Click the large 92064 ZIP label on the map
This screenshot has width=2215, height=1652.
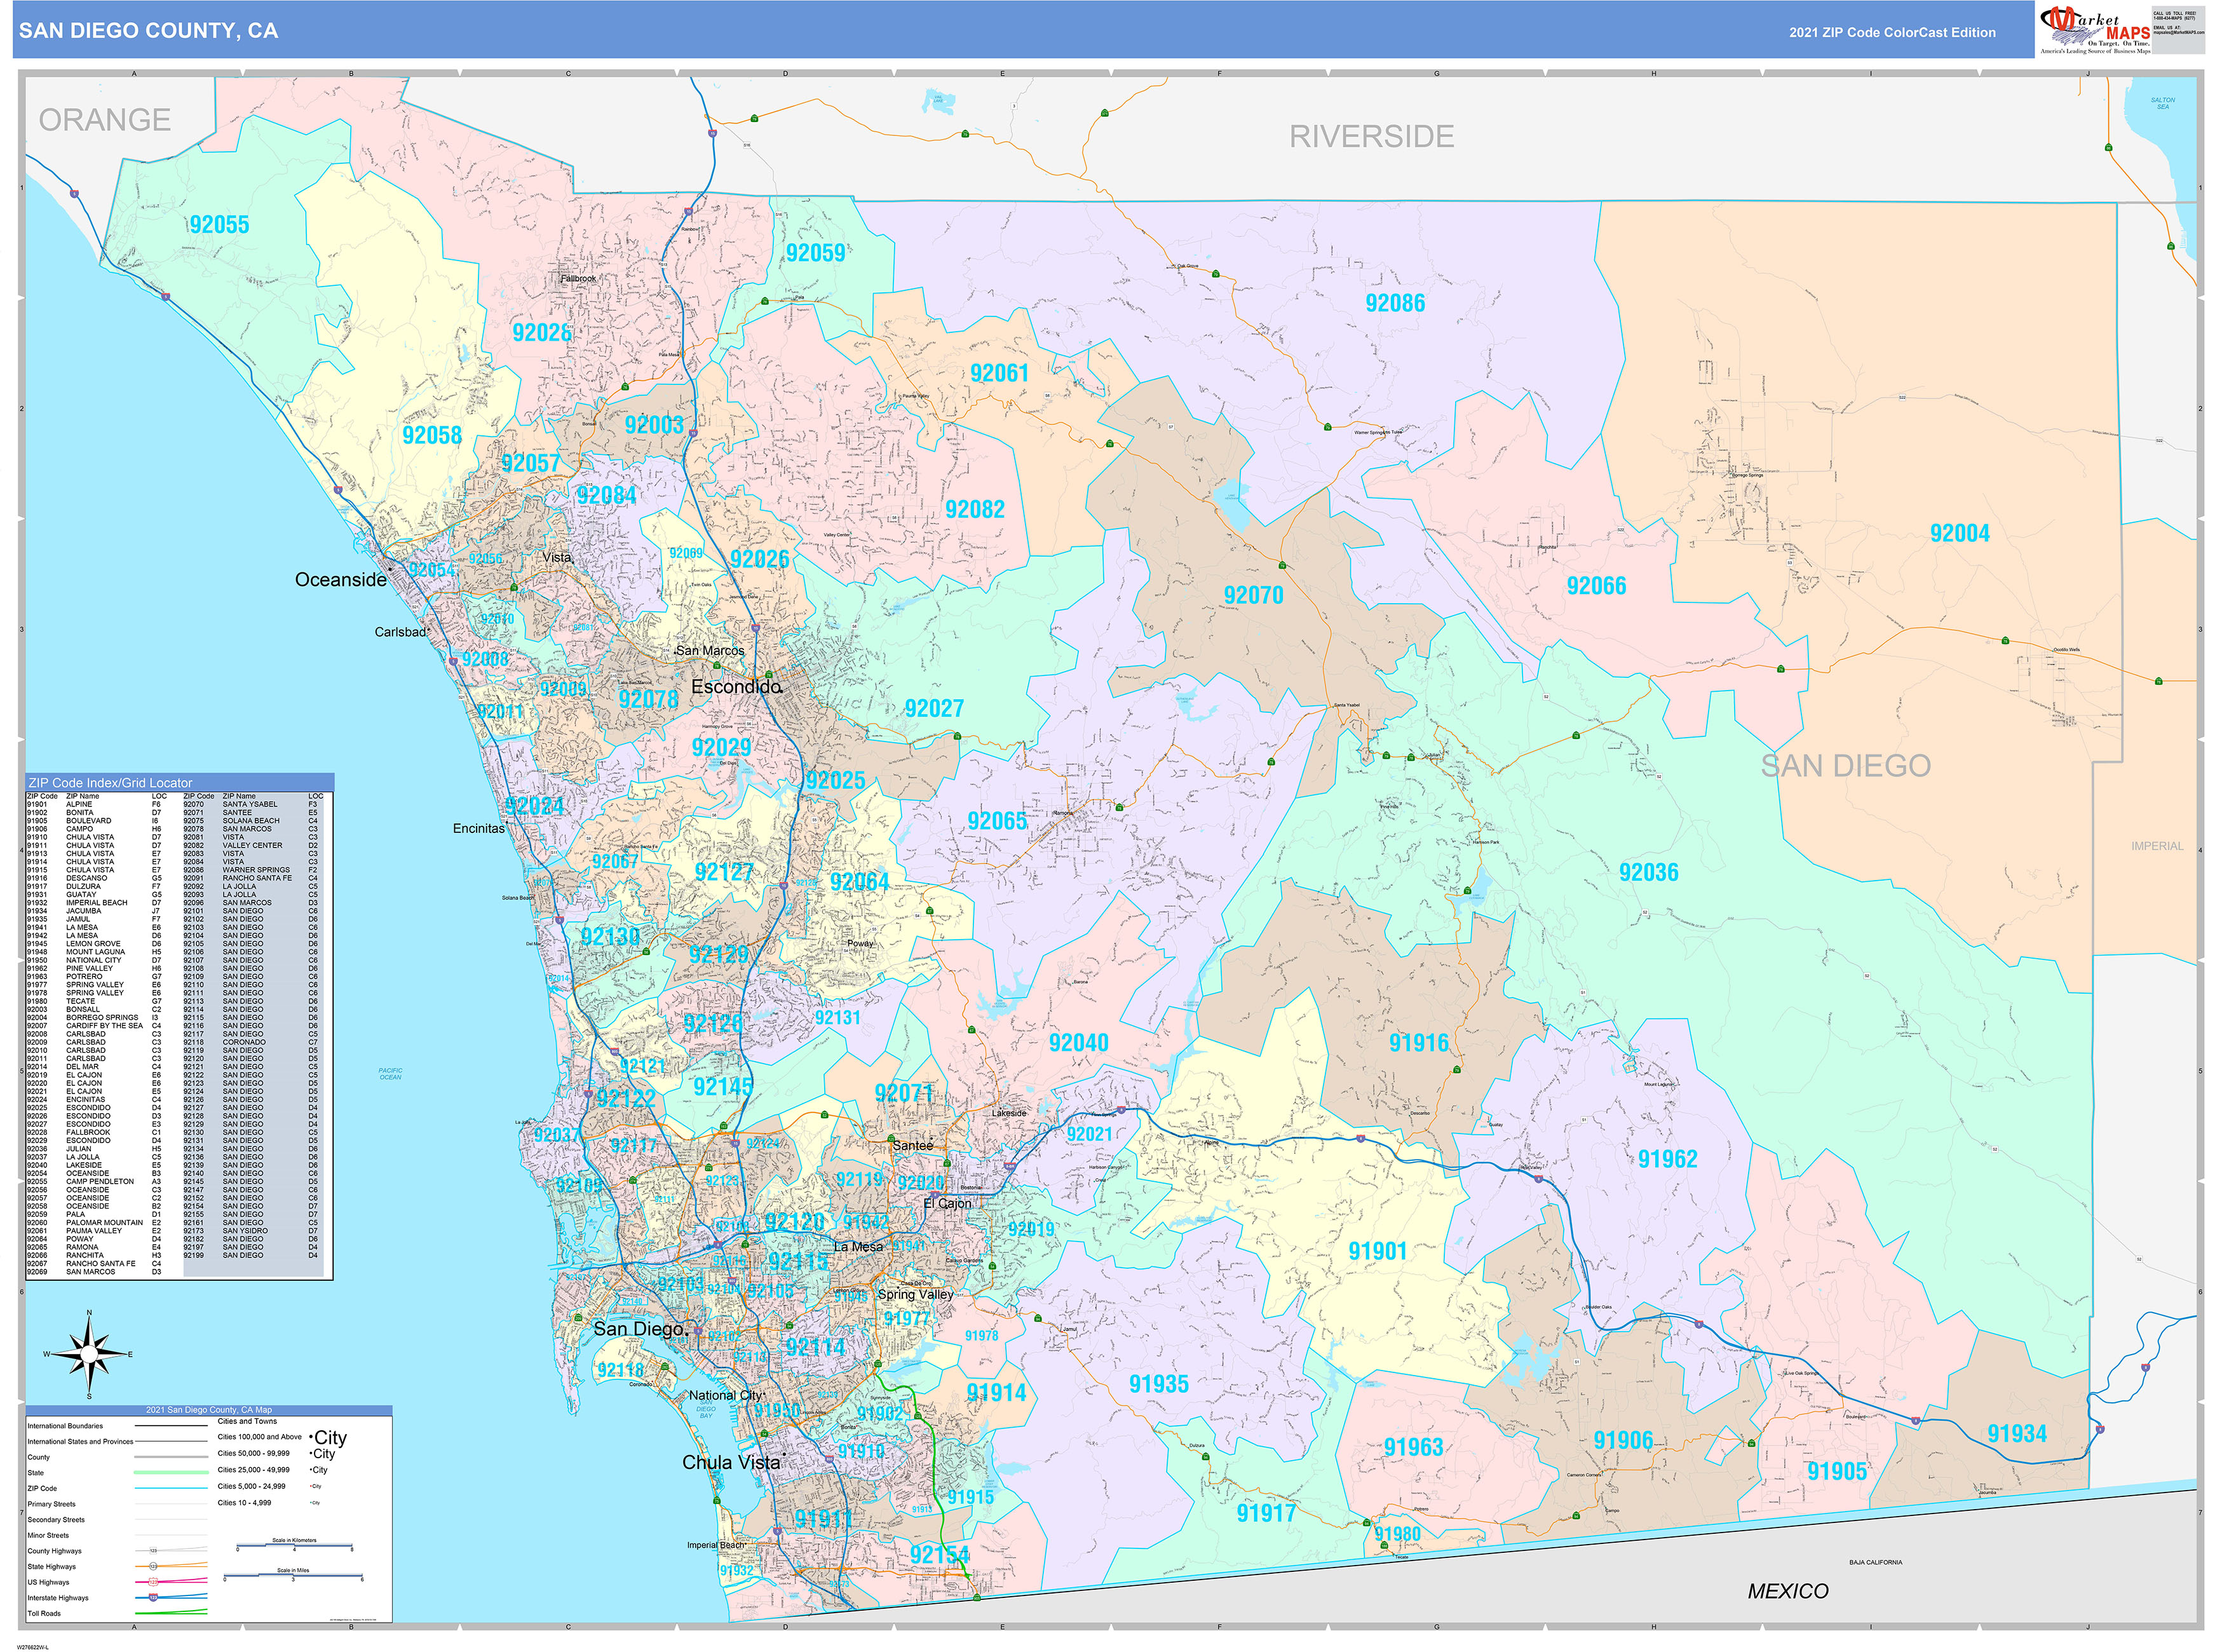pyautogui.click(x=859, y=882)
